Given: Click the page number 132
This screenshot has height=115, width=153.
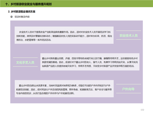Looking at the screenshot, I should coord(142,110).
